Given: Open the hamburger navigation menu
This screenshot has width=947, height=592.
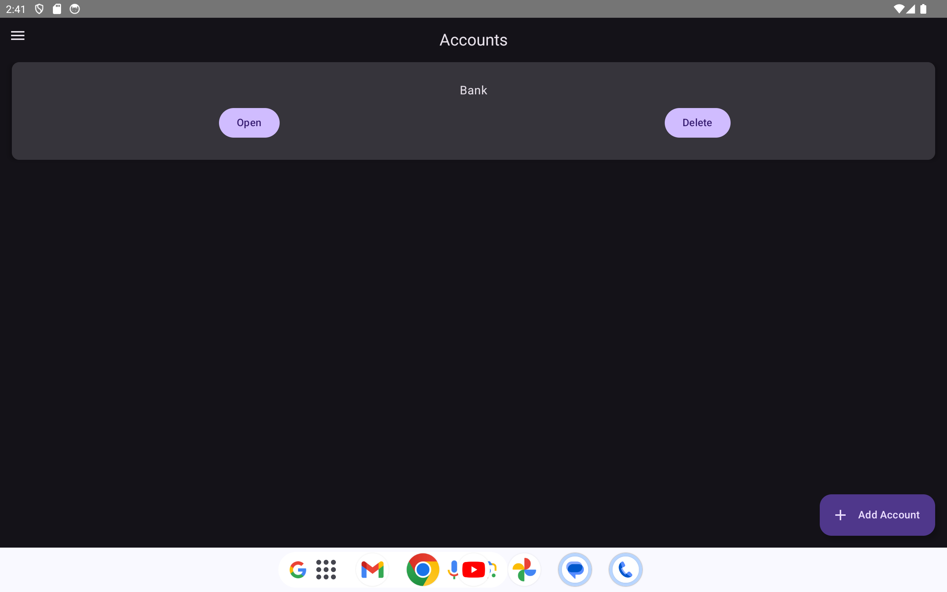Looking at the screenshot, I should 18,36.
